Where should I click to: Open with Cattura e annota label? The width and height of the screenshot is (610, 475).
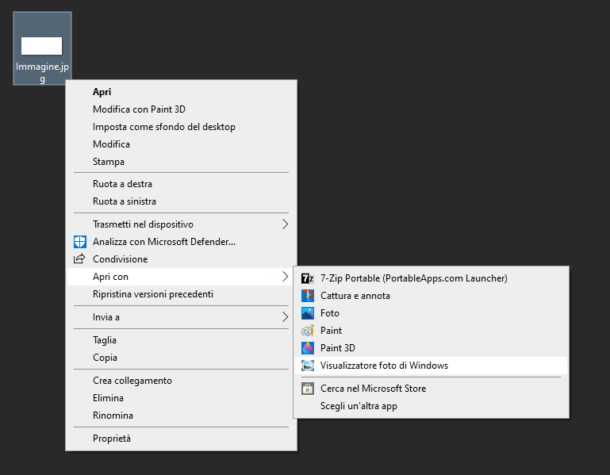(355, 296)
